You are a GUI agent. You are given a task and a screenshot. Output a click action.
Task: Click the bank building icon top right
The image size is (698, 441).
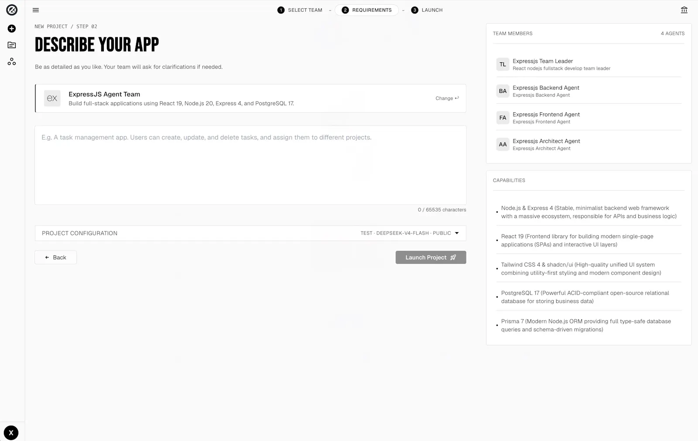coord(684,10)
